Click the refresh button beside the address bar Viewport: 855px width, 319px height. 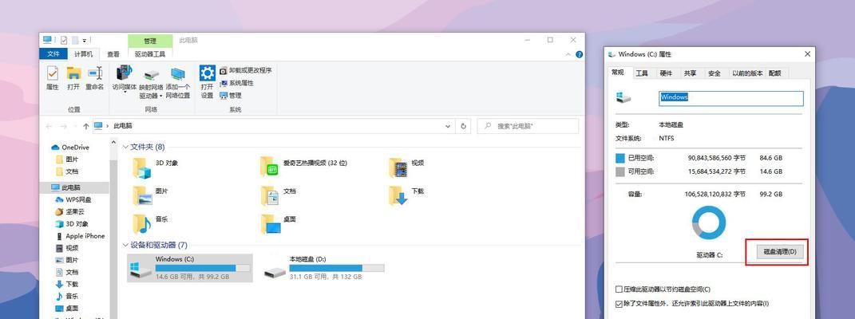coord(464,126)
